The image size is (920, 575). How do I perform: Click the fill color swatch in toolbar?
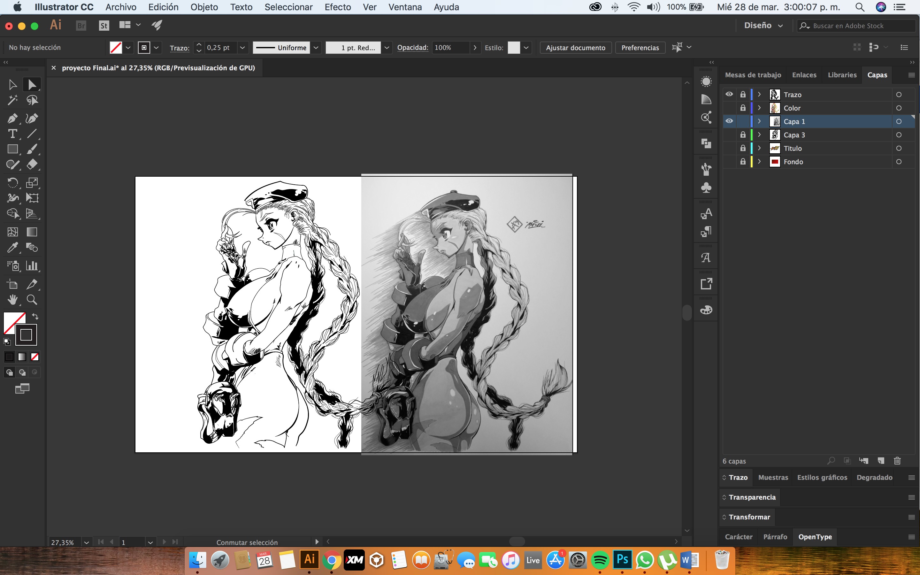tap(11, 320)
